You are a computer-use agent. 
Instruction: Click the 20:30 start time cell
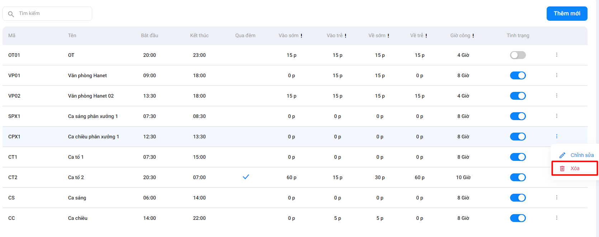pos(149,177)
